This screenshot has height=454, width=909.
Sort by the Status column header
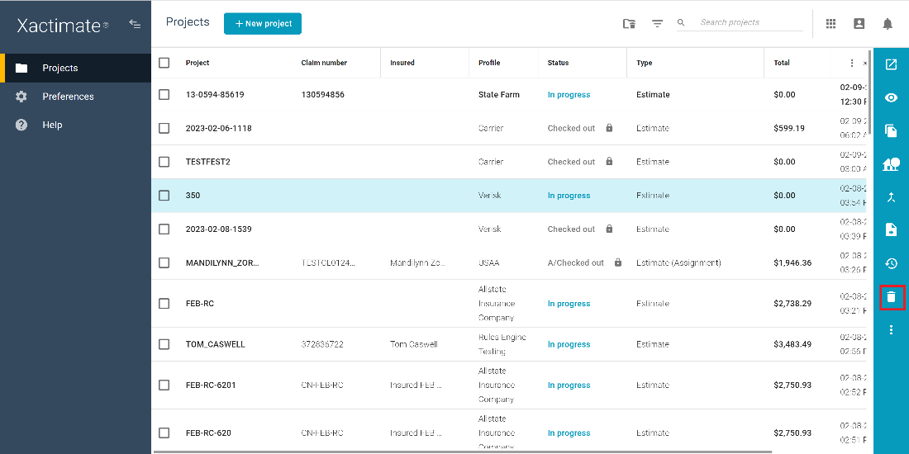point(559,63)
